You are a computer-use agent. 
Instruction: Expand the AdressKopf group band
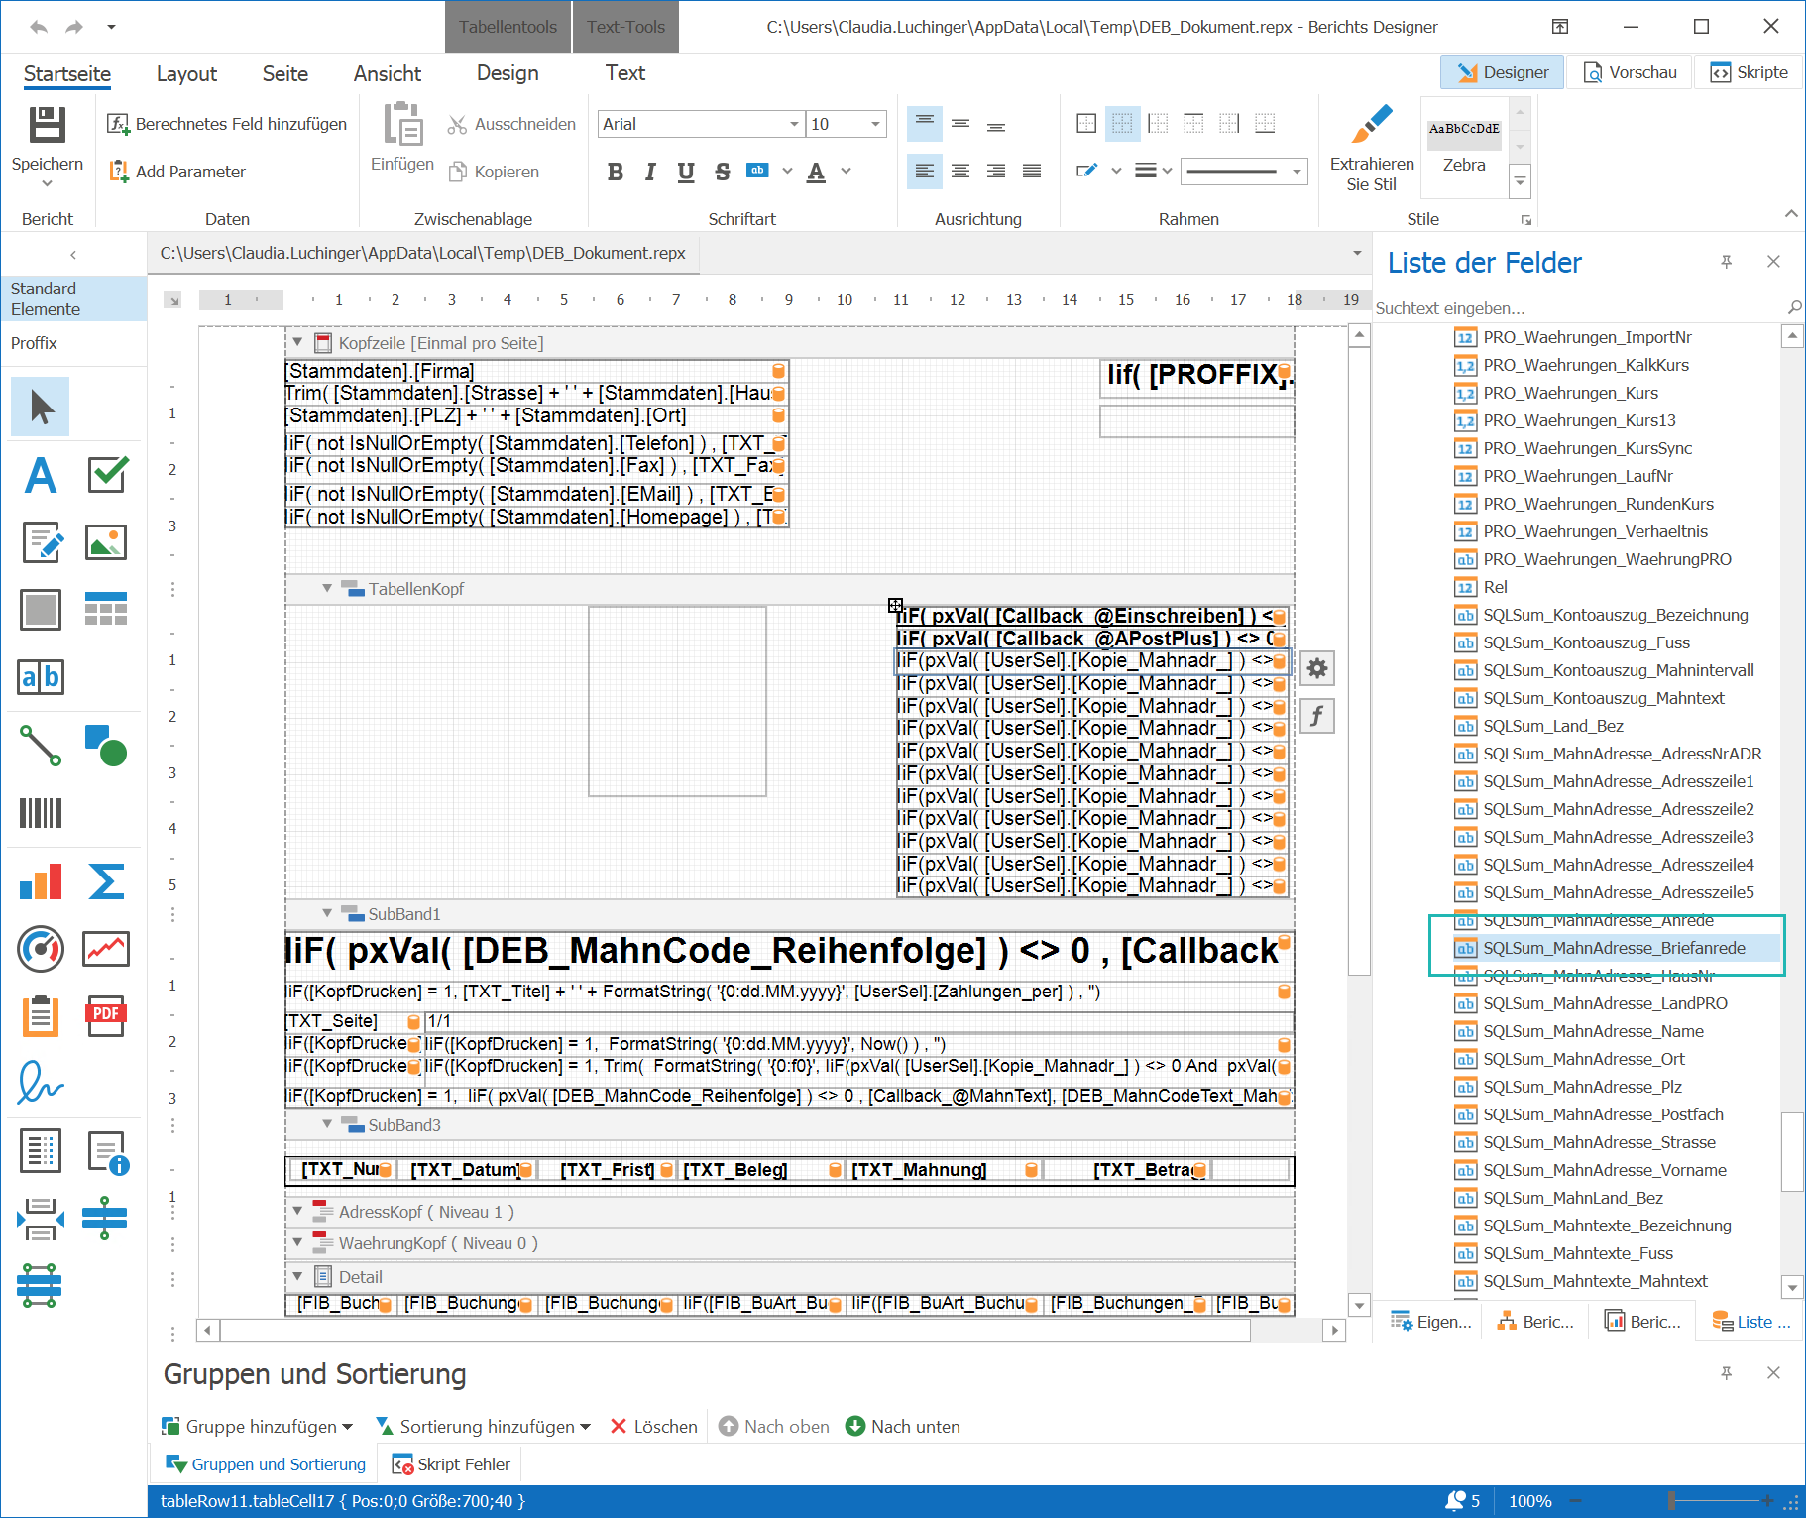(x=297, y=1211)
